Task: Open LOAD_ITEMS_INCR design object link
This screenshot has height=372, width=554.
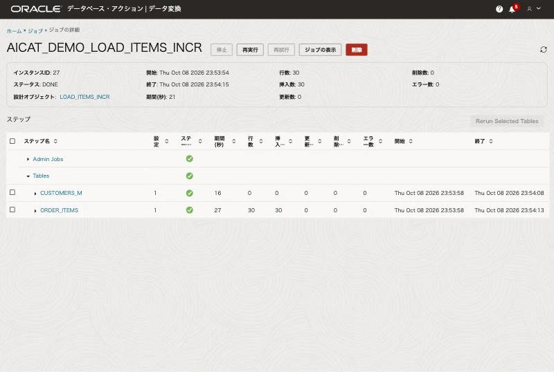Action: coord(84,97)
